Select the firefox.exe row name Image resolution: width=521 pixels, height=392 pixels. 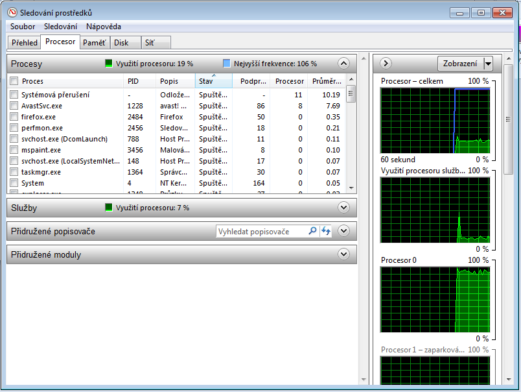tap(38, 117)
